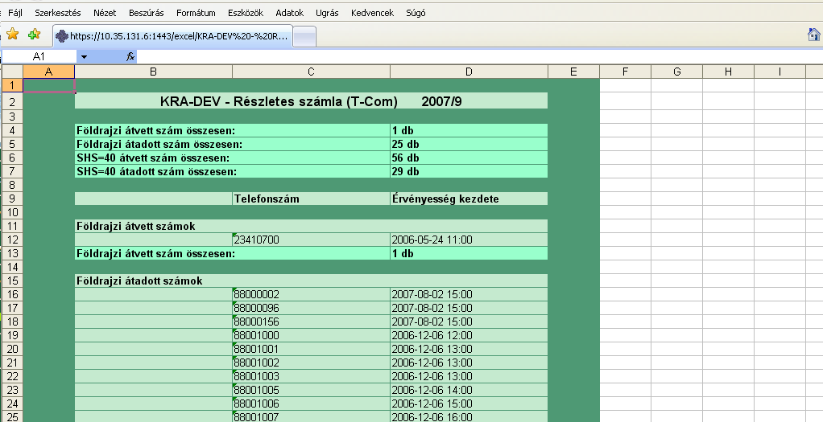The height and width of the screenshot is (422, 823).
Task: Click title cell KRA-DEV - Részletes számla
Action: (x=312, y=101)
